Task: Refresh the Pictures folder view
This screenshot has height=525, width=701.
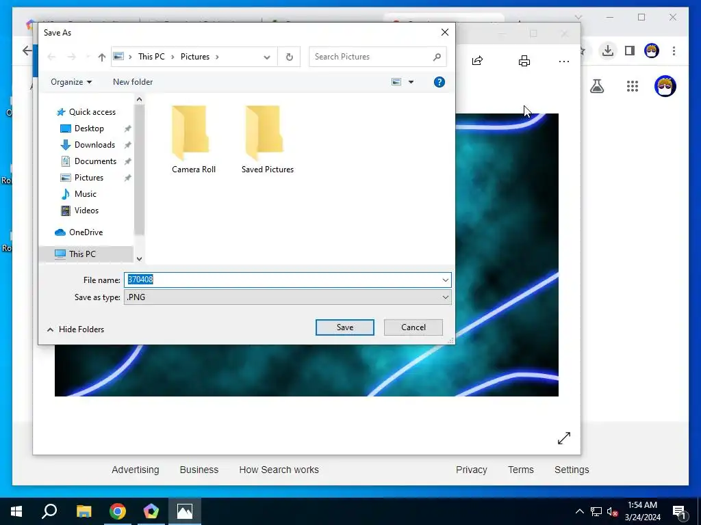Action: [290, 57]
